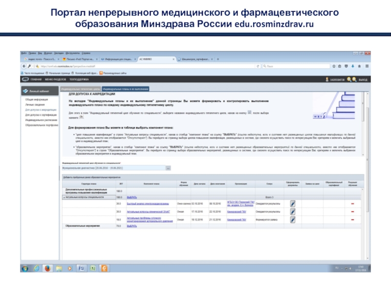Click the Internet Explorer taskbar icon
Viewport: 391px width, 293px height.
pyautogui.click(x=37, y=268)
